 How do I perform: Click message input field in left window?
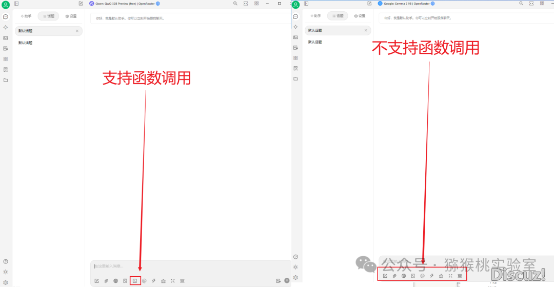coord(190,266)
